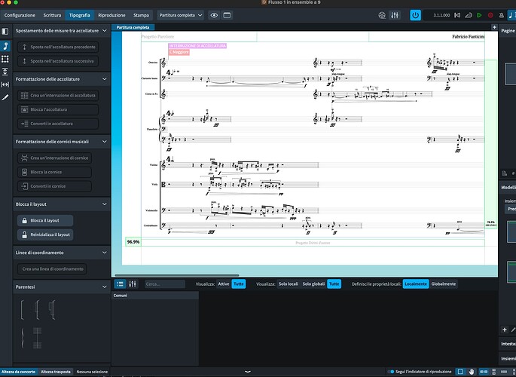Switch to Stampa mode
The image size is (516, 377).
pyautogui.click(x=141, y=15)
